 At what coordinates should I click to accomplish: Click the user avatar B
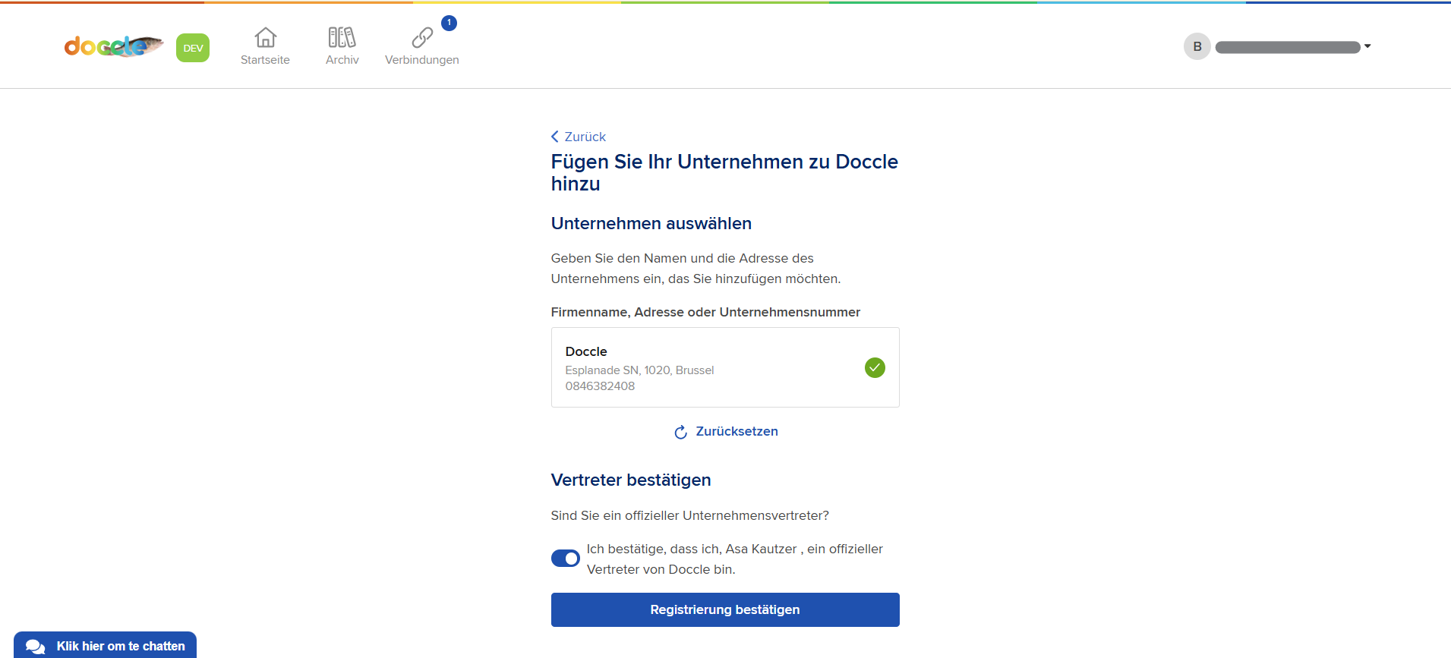pyautogui.click(x=1197, y=46)
